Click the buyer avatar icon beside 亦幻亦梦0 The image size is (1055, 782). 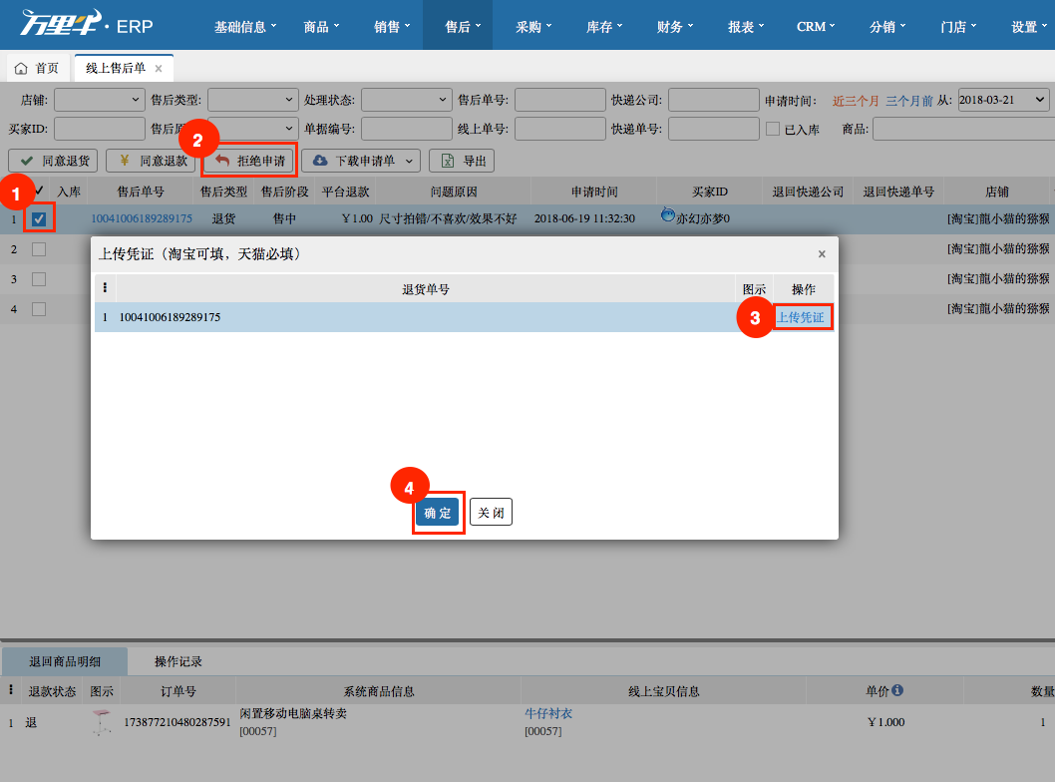pyautogui.click(x=667, y=215)
